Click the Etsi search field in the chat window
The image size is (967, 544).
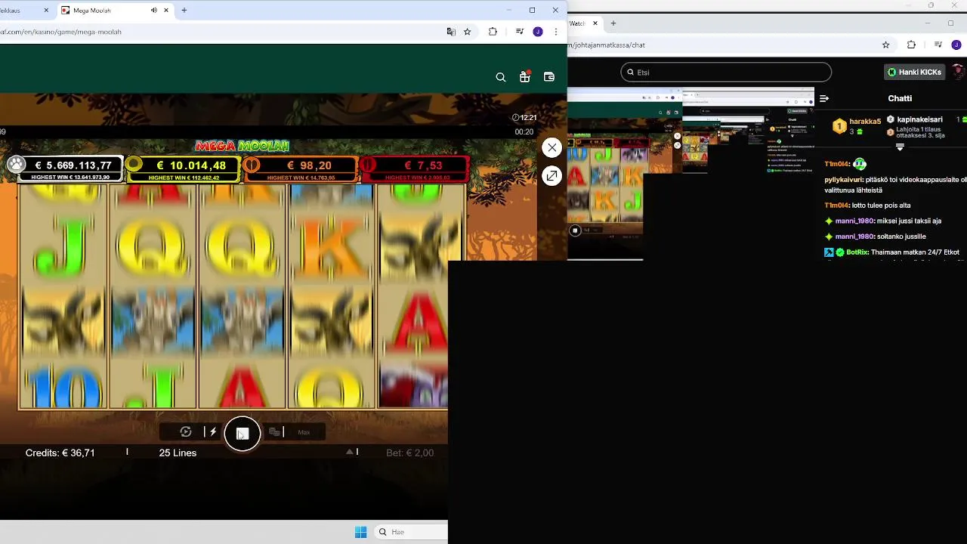point(726,72)
